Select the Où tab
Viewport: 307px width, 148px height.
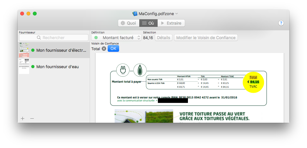[148, 23]
